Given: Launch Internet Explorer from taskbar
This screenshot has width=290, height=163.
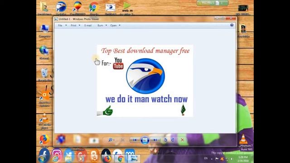Looking at the screenshot, I should point(55,159).
